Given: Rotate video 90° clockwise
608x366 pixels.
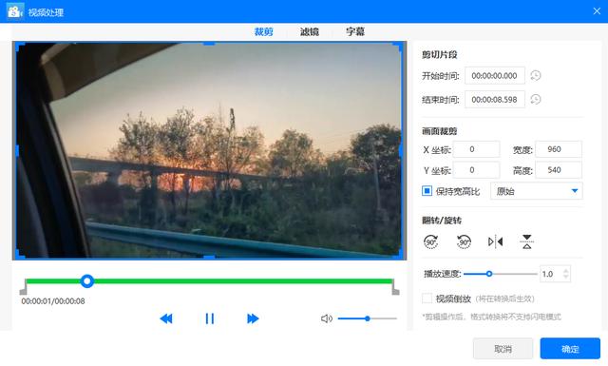Looking at the screenshot, I should pos(430,241).
